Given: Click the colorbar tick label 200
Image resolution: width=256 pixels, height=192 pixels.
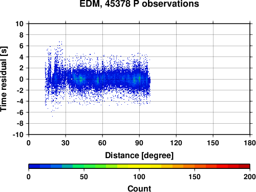Looking at the screenshot, I should [x=250, y=177].
